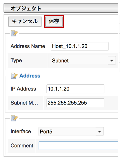Select the Subnet Mask field showing 255.255.255.255
Viewport: 120px width, 159px height.
pyautogui.click(x=75, y=103)
